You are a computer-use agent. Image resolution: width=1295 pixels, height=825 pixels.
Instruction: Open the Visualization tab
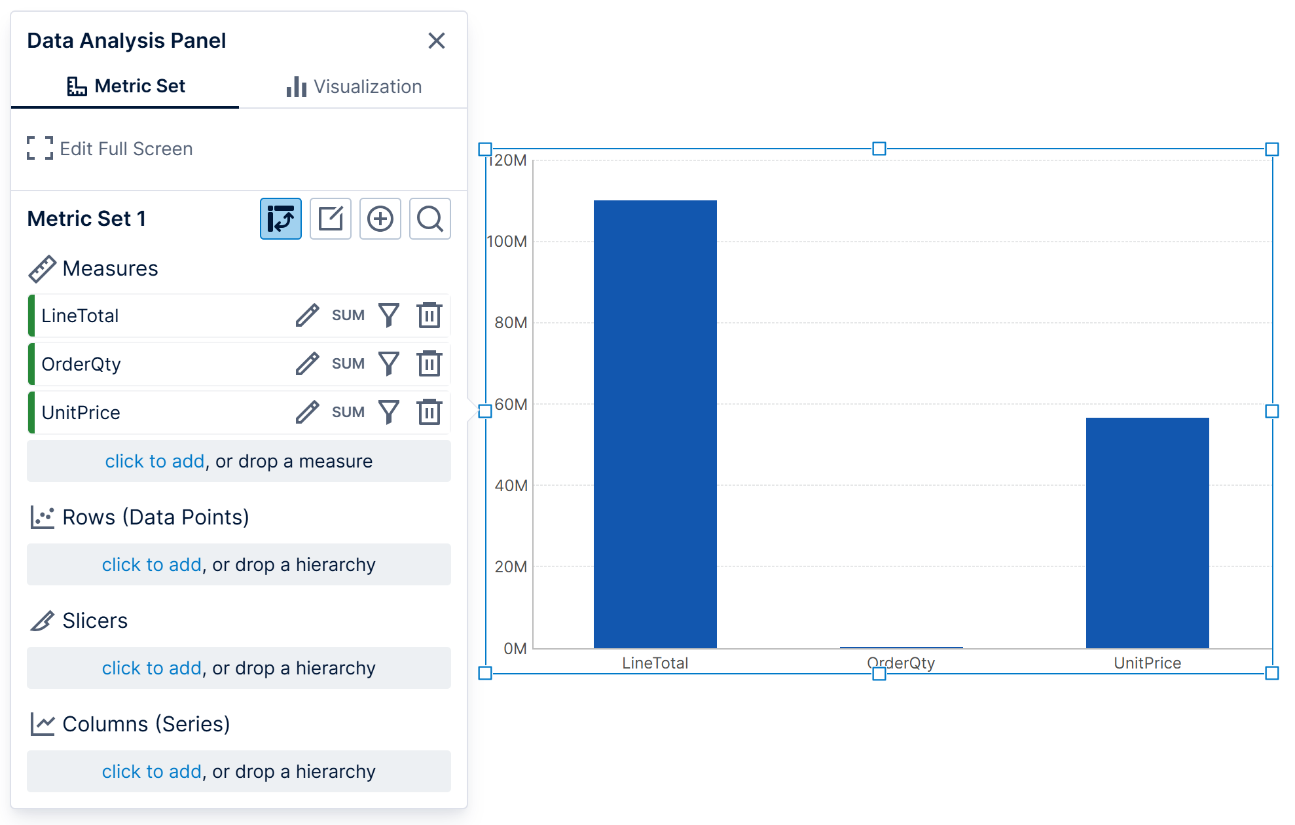tap(354, 86)
